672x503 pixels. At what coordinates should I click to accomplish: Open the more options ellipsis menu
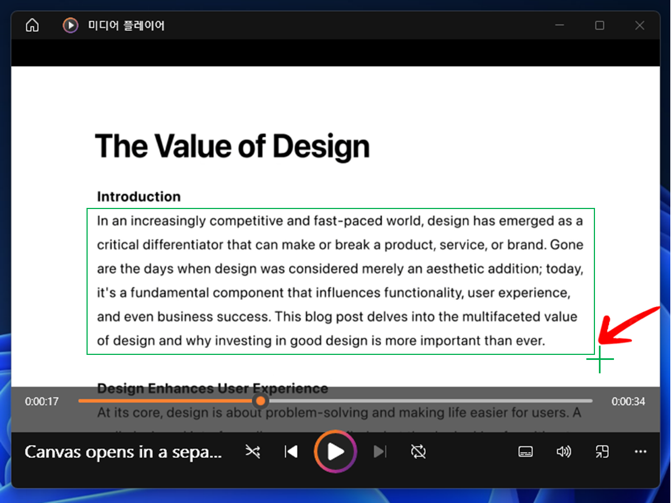(x=640, y=452)
